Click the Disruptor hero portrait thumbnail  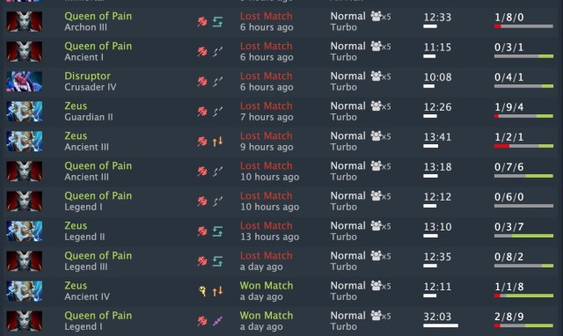click(25, 81)
